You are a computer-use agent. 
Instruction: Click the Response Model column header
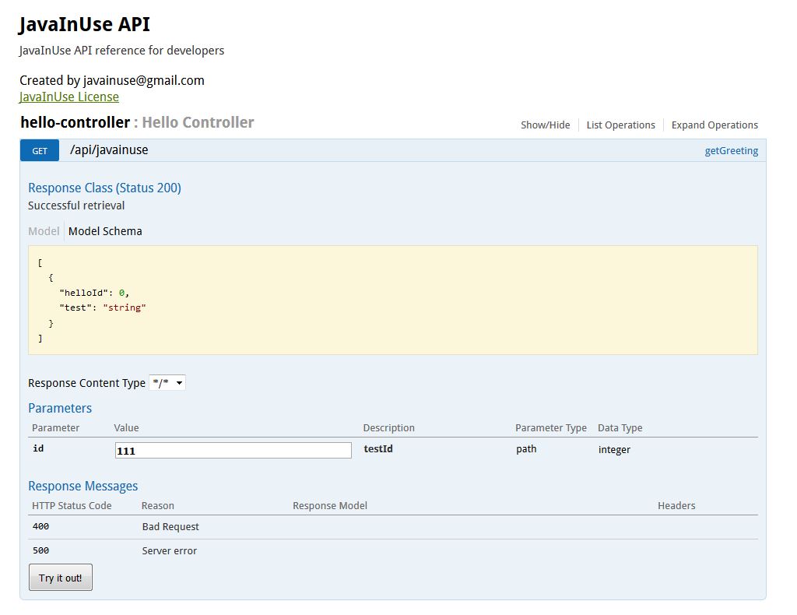click(x=330, y=506)
